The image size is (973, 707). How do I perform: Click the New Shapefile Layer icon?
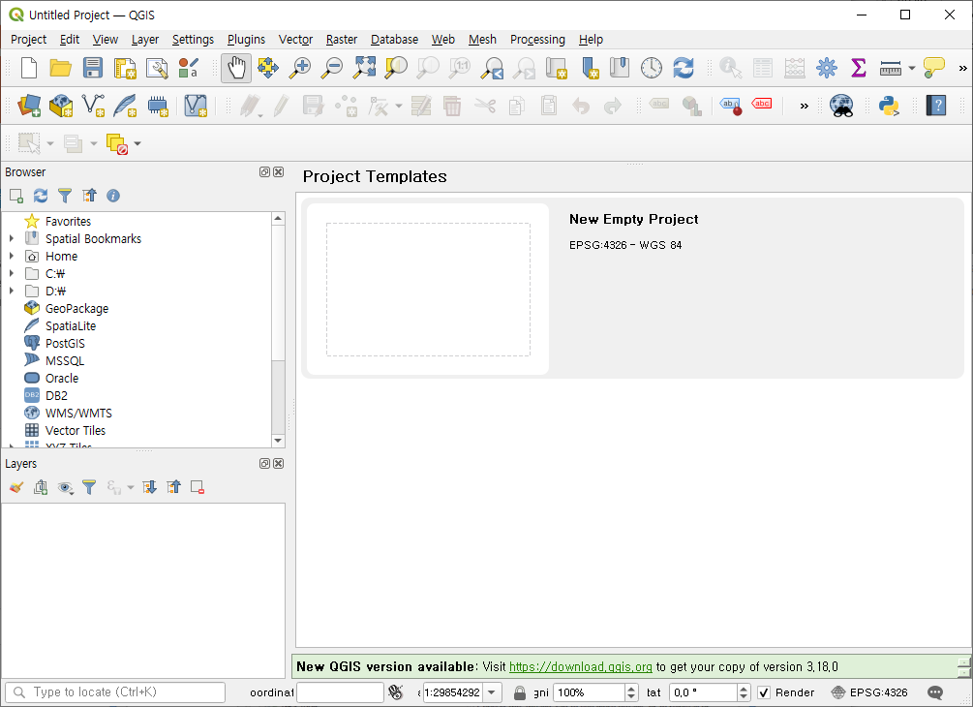pyautogui.click(x=93, y=106)
